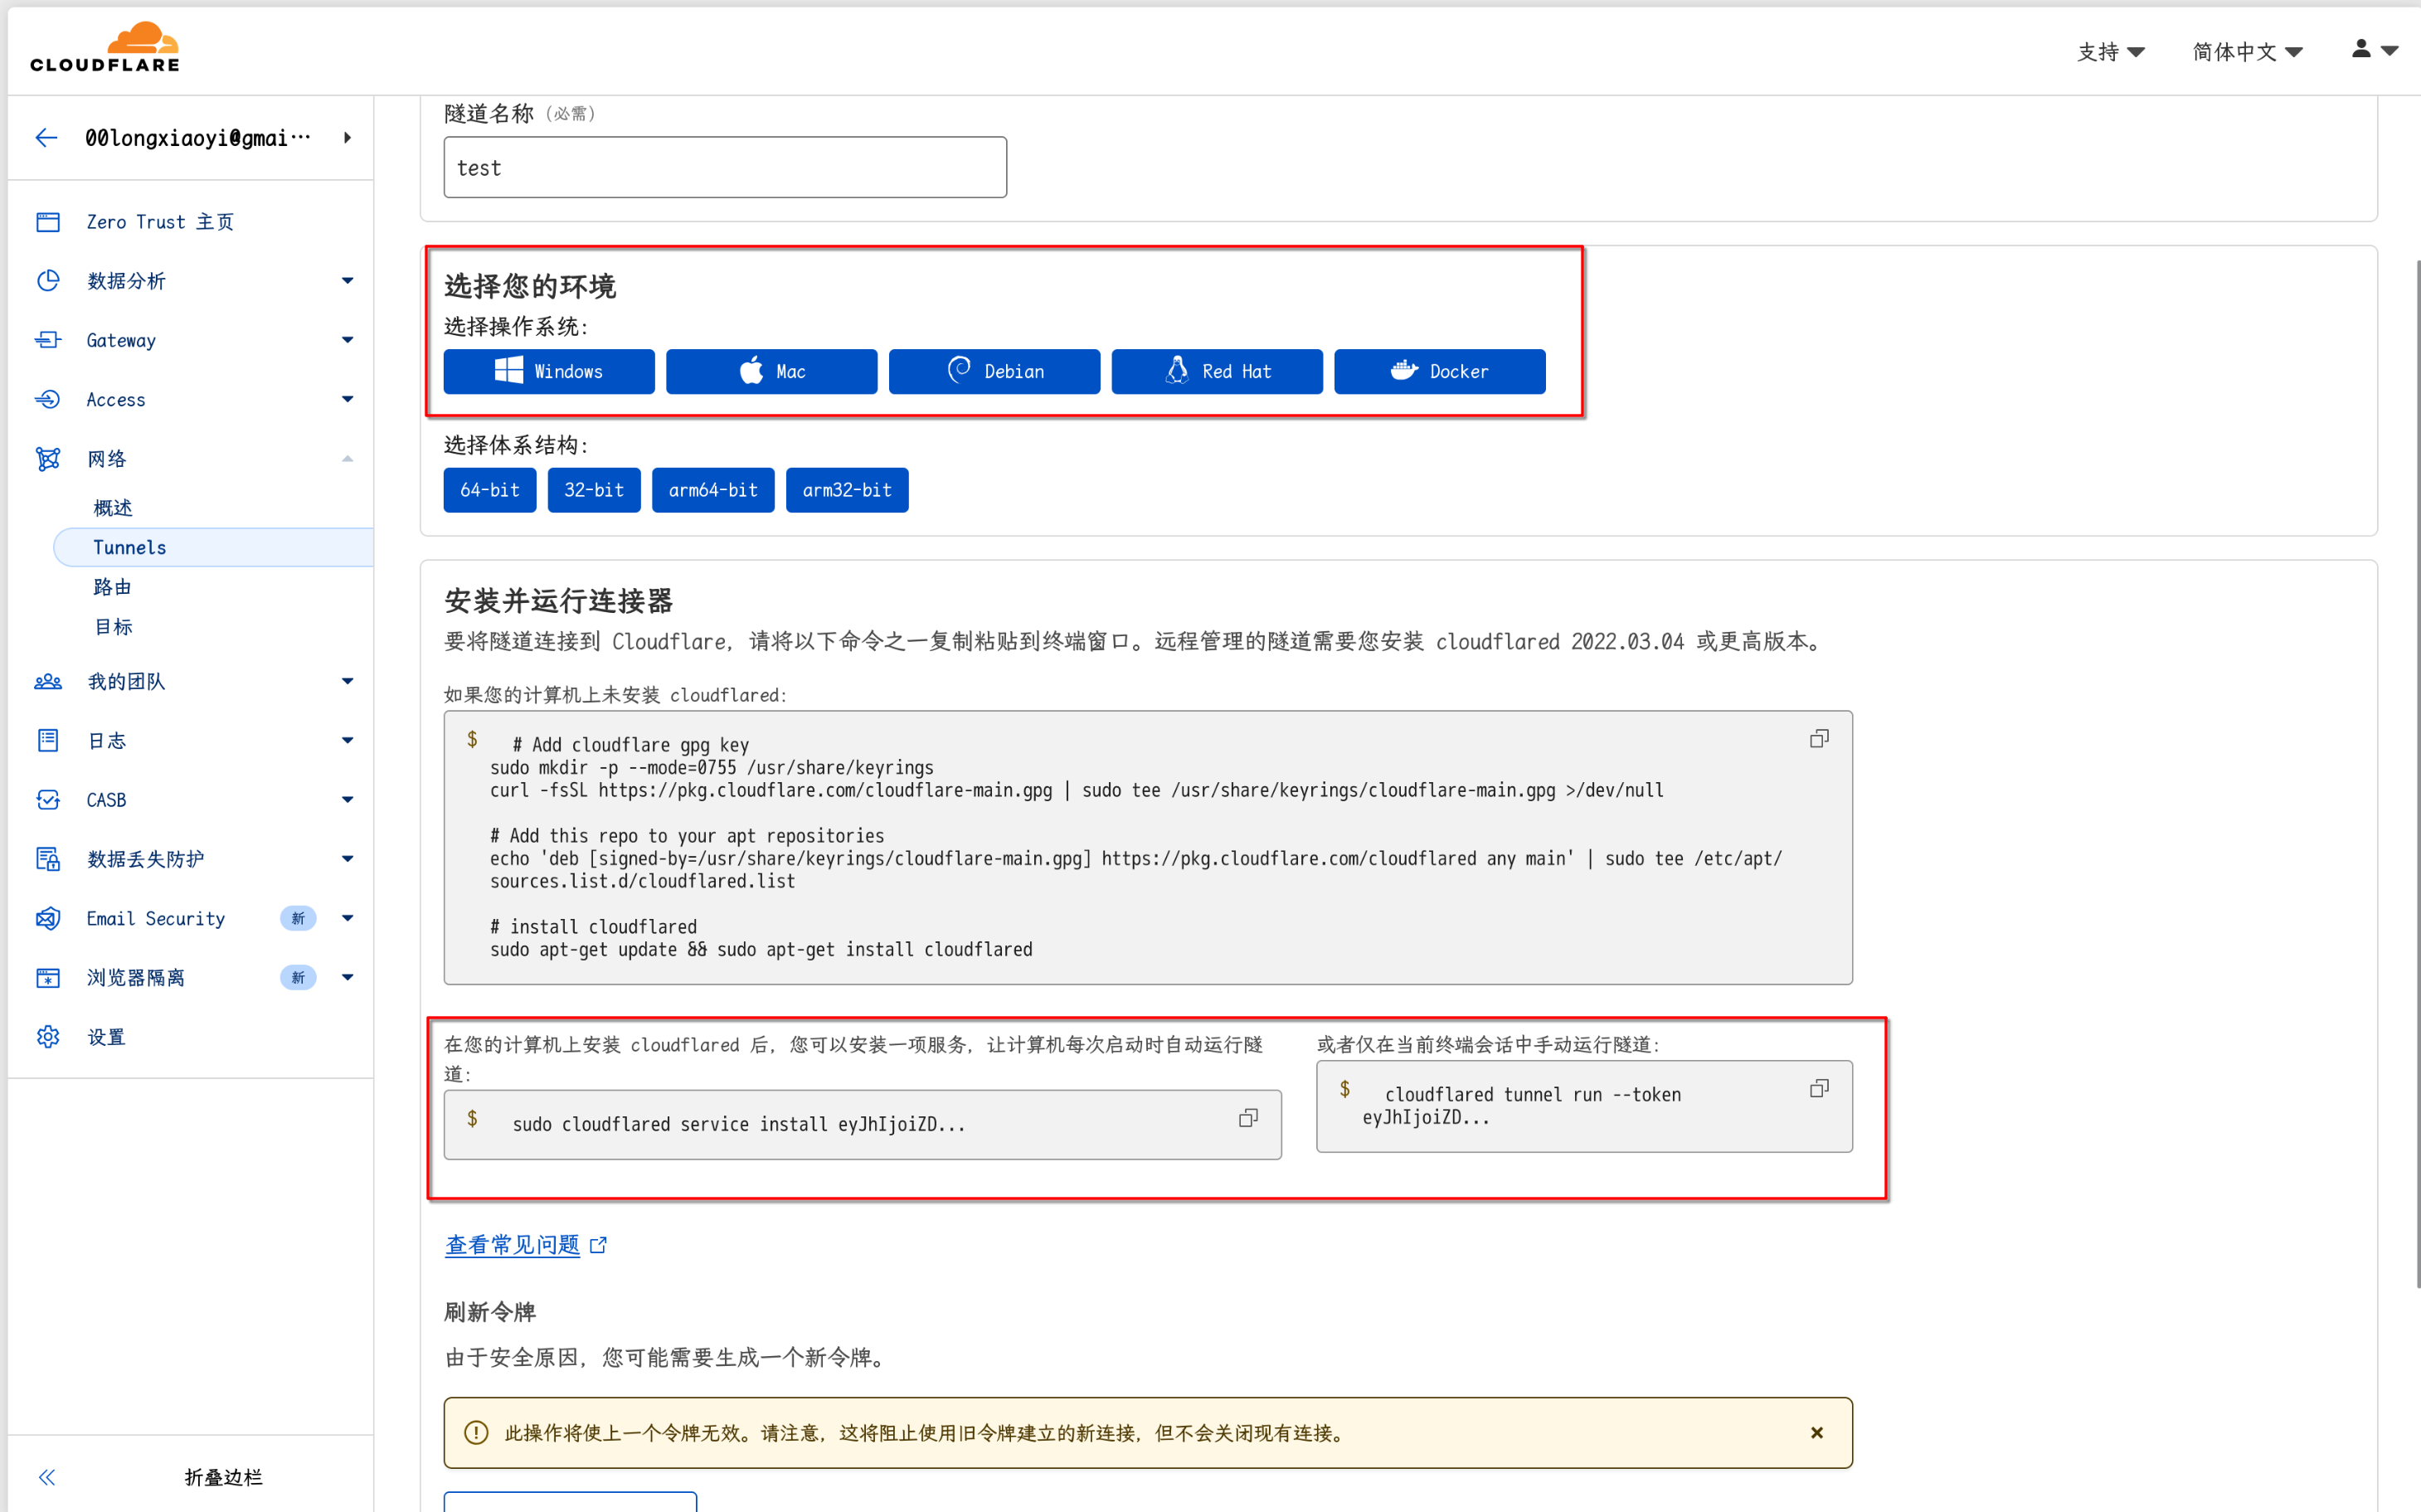Viewport: 2421px width, 1512px height.
Task: Expand the 数据分析 menu arrow
Action: 347,281
